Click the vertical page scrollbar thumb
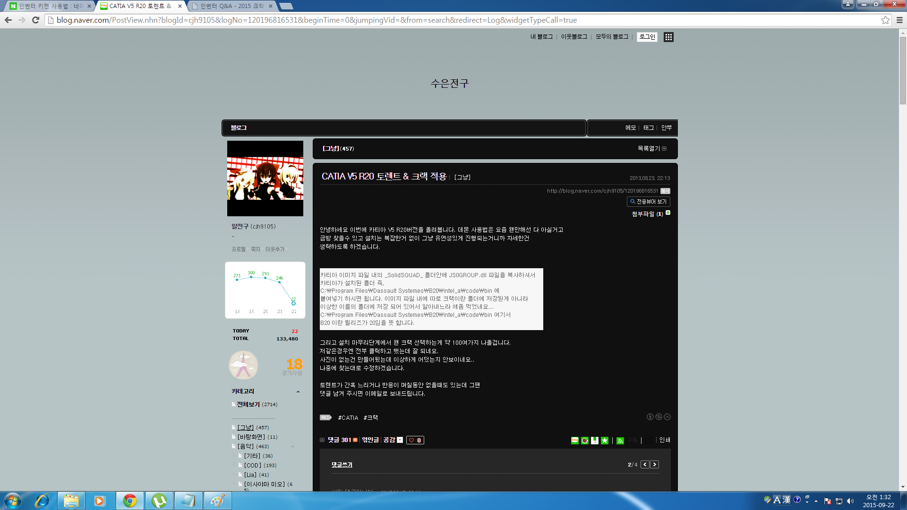The height and width of the screenshot is (510, 907). pyautogui.click(x=903, y=71)
